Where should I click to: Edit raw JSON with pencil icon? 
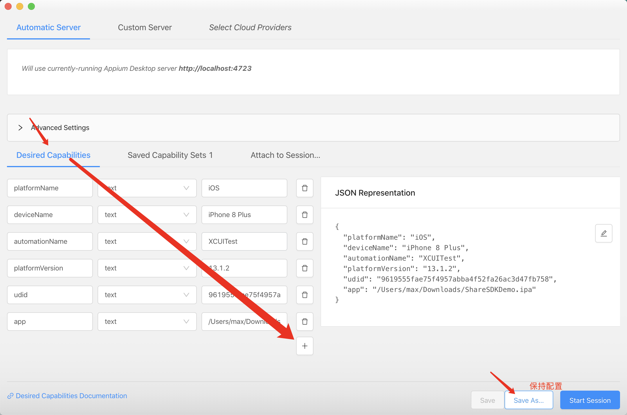(x=603, y=233)
